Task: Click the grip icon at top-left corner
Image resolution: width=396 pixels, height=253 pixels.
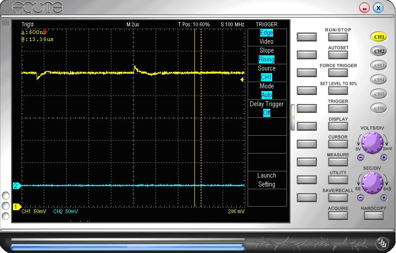Action: (5, 23)
